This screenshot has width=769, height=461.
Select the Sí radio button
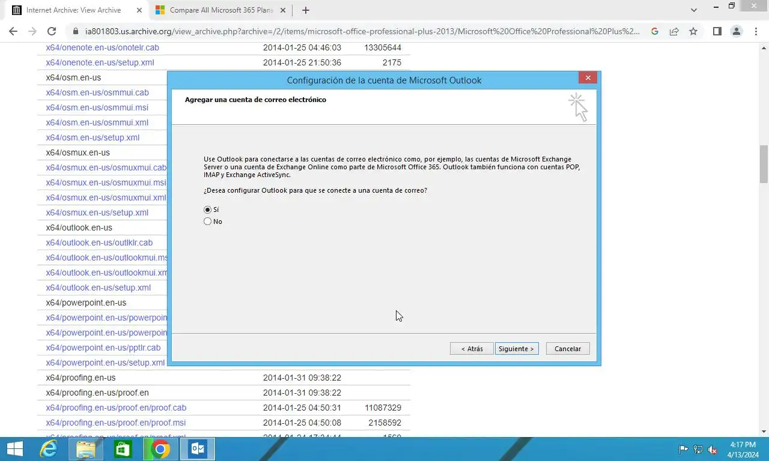point(208,209)
